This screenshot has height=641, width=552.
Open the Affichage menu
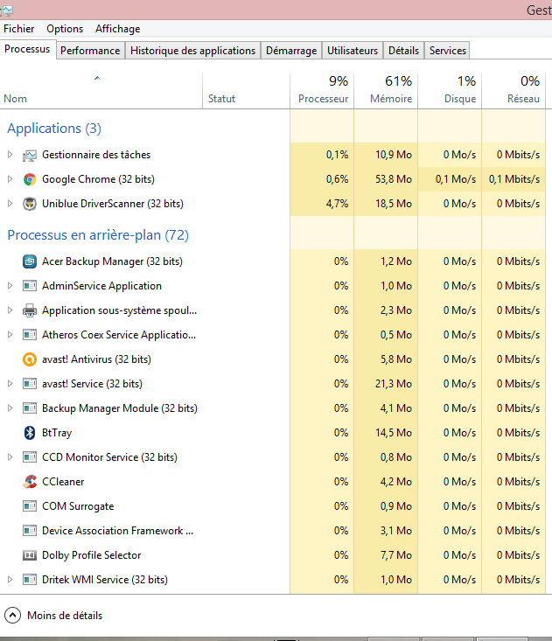tap(117, 29)
